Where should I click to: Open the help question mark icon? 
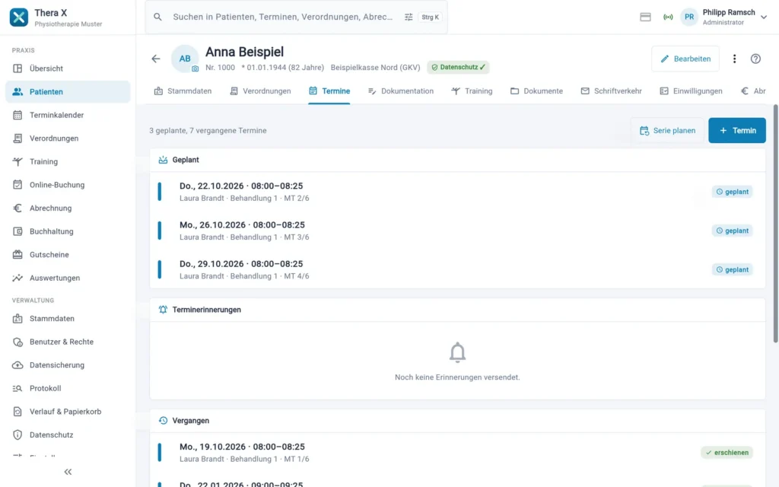pos(755,59)
